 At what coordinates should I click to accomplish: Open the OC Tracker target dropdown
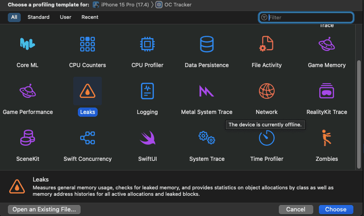[176, 5]
